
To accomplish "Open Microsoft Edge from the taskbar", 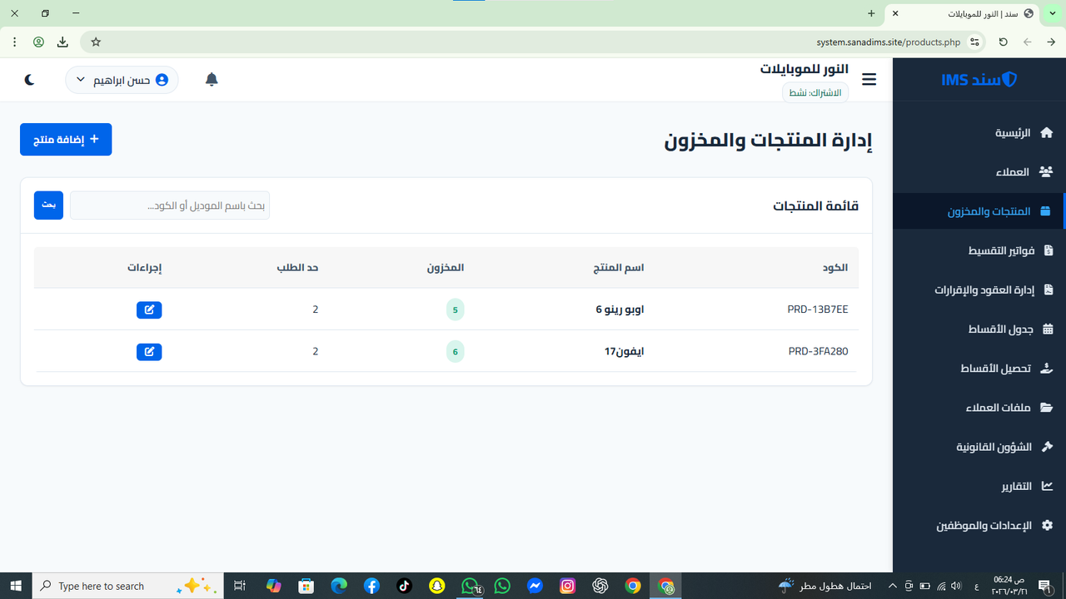I will [x=339, y=586].
